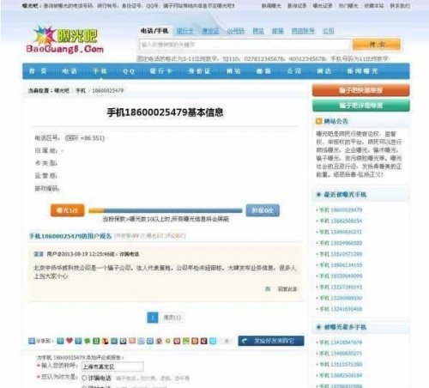Select the 诈骗电话 radio button
Image resolution: width=429 pixels, height=388 pixels.
tap(84, 378)
